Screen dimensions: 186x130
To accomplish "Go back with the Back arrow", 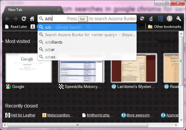I will point(7,19).
